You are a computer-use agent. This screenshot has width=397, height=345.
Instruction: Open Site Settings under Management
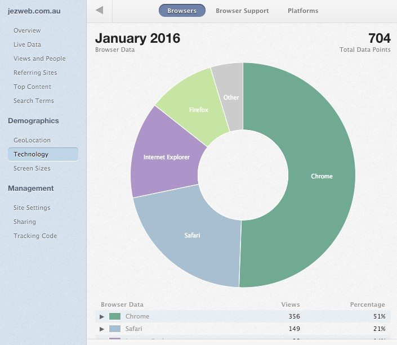click(32, 208)
